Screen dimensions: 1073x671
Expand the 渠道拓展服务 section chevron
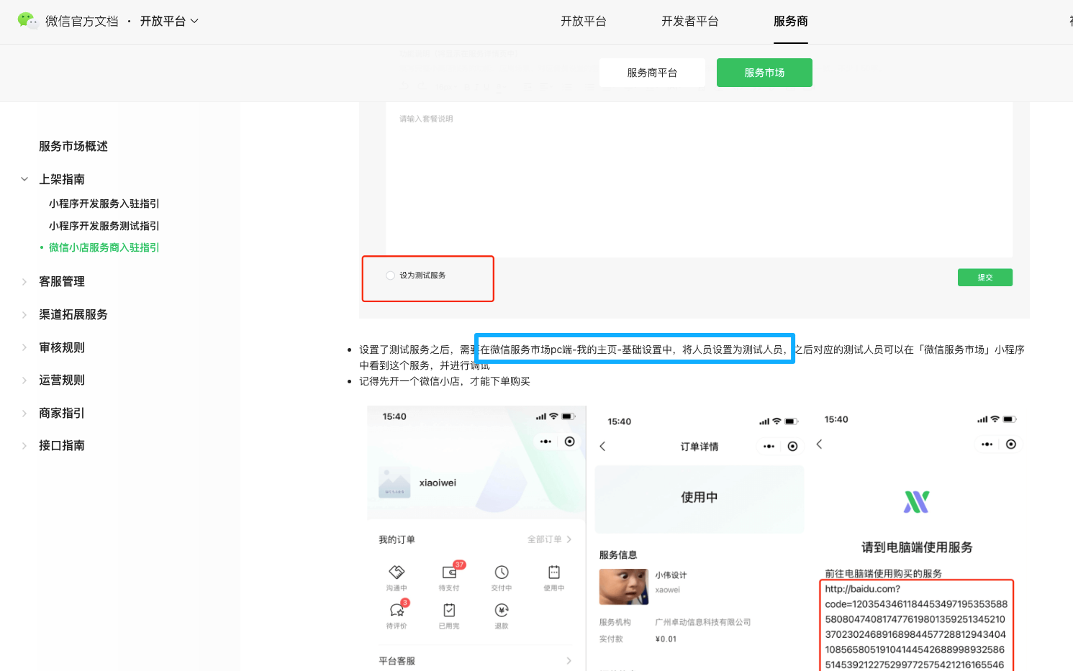(x=24, y=315)
